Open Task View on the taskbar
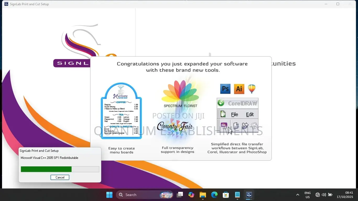This screenshot has width=358, height=201. (x=180, y=195)
